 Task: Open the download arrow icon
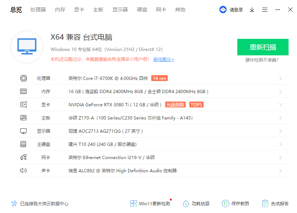(x=252, y=10)
